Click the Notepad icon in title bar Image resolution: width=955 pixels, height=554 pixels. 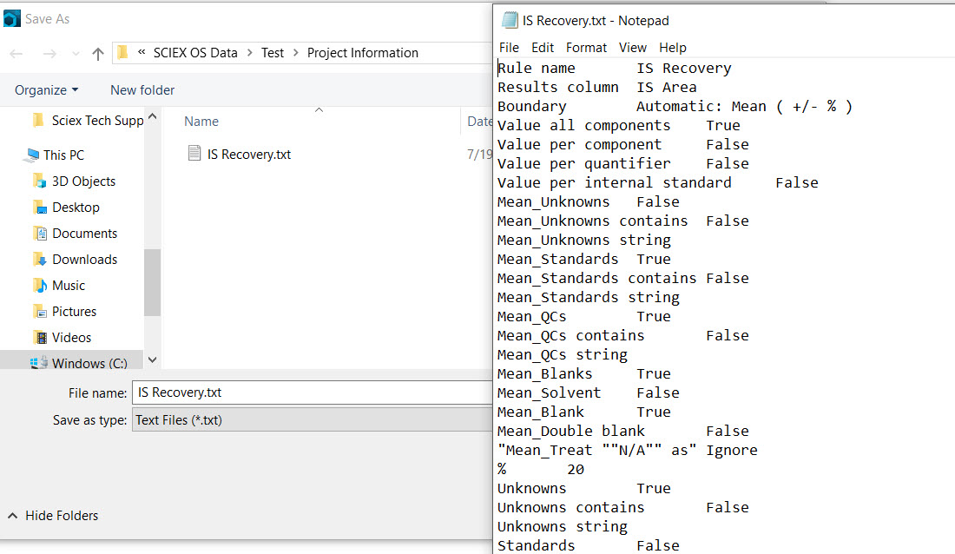pyautogui.click(x=509, y=20)
